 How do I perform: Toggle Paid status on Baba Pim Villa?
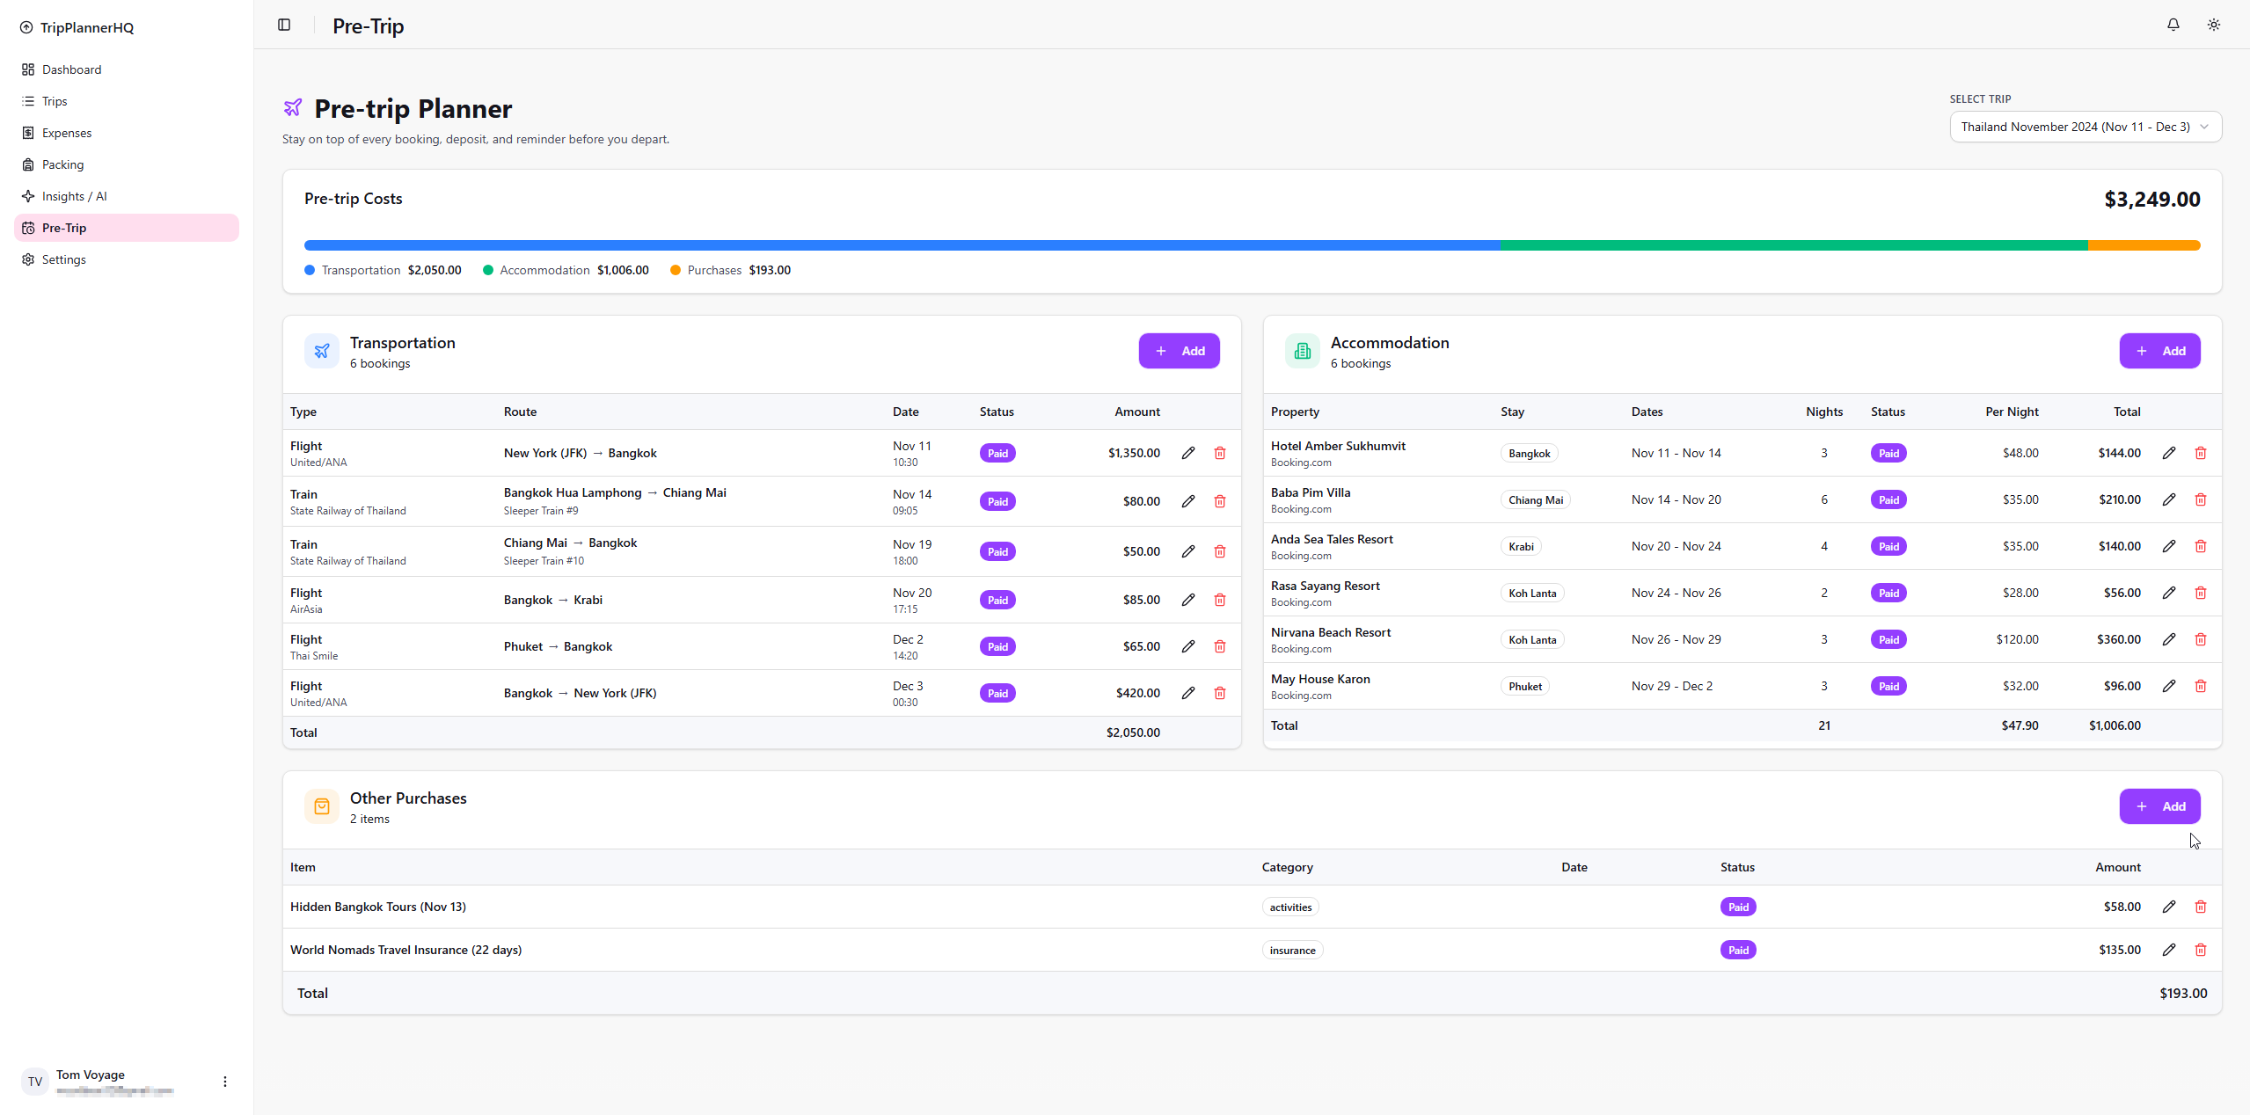1888,499
